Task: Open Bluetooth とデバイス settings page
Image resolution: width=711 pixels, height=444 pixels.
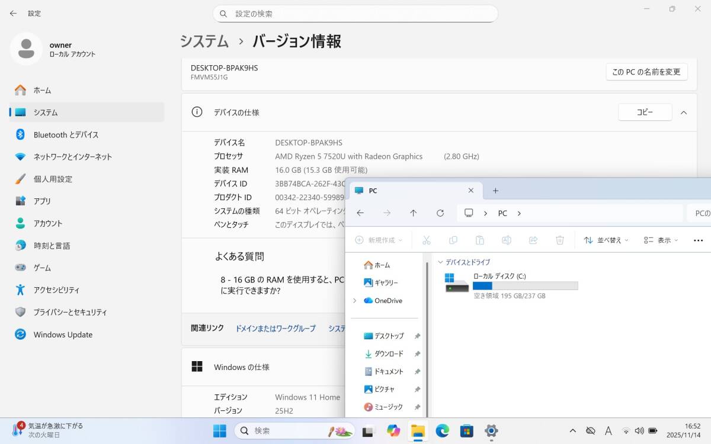Action: click(x=66, y=135)
